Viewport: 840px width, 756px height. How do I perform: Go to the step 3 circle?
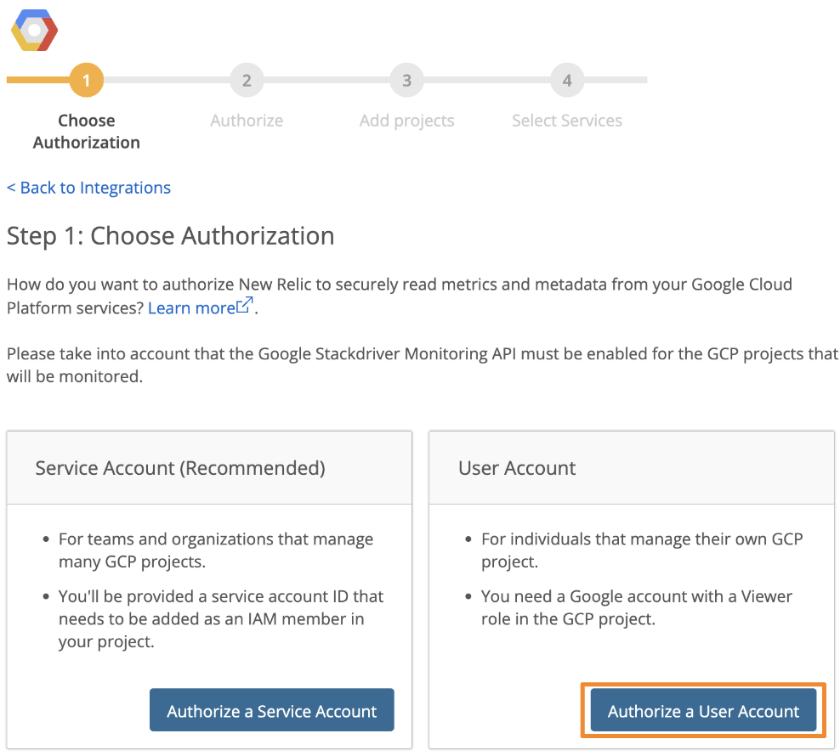406,81
